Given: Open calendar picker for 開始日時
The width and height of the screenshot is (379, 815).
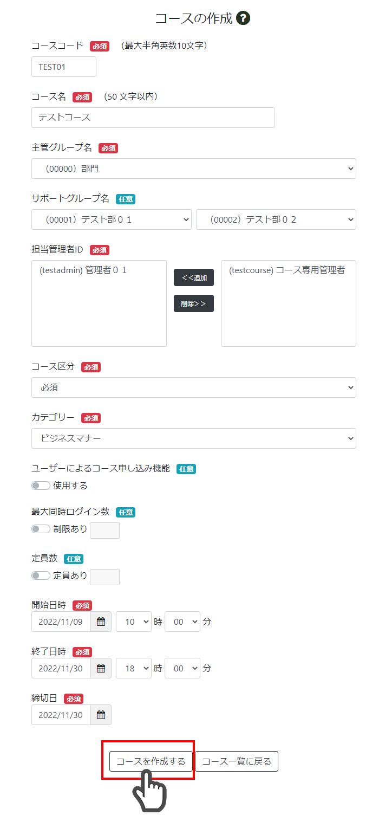Looking at the screenshot, I should pyautogui.click(x=101, y=622).
